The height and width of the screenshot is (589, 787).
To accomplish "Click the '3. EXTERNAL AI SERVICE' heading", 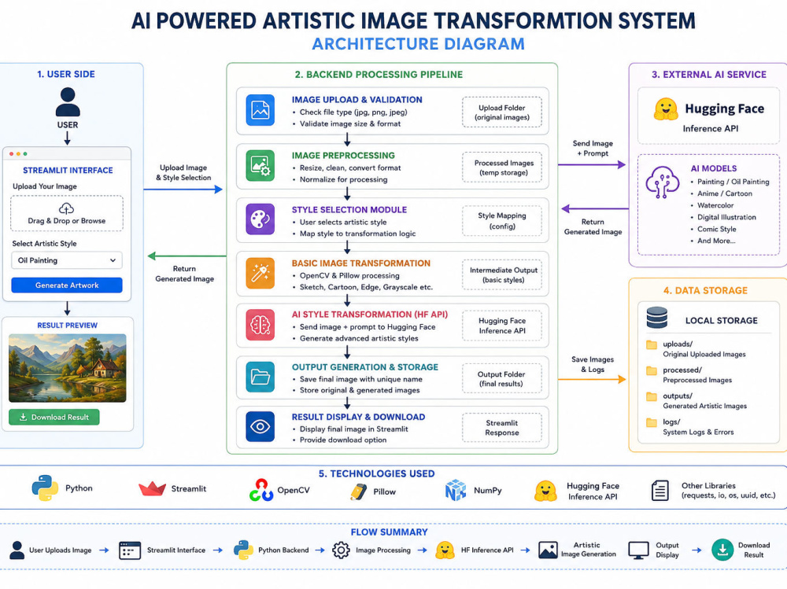I will click(x=709, y=74).
